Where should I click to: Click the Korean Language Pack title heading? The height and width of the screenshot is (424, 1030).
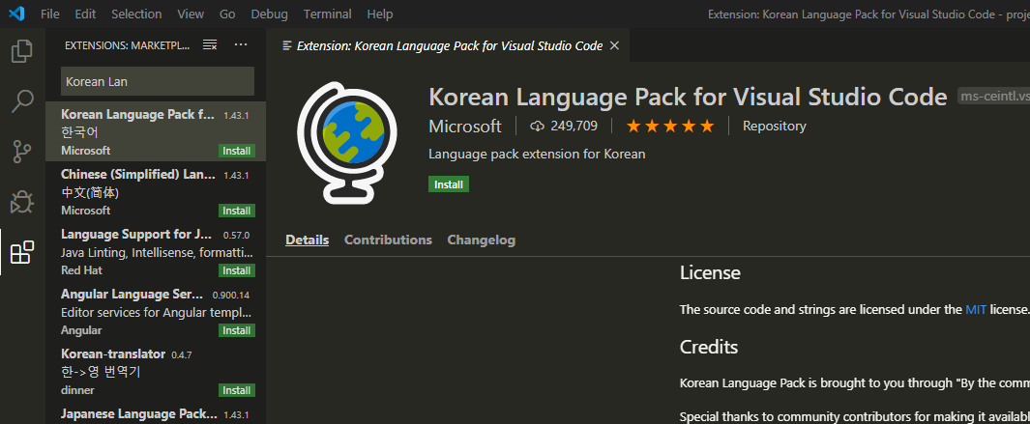click(688, 98)
